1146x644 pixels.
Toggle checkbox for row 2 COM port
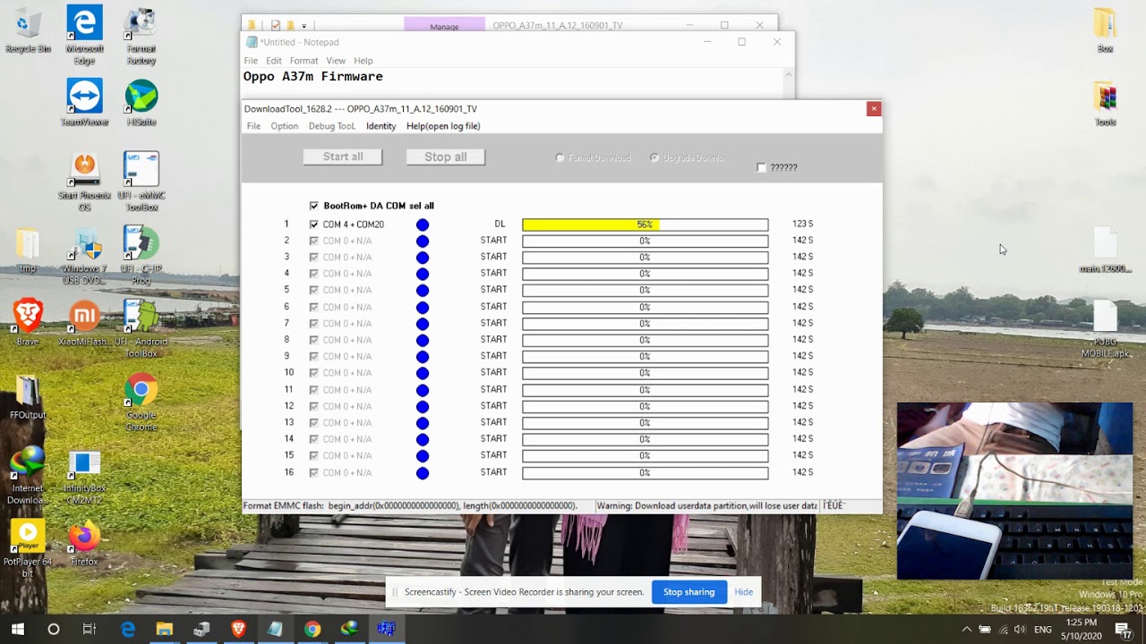tap(313, 241)
